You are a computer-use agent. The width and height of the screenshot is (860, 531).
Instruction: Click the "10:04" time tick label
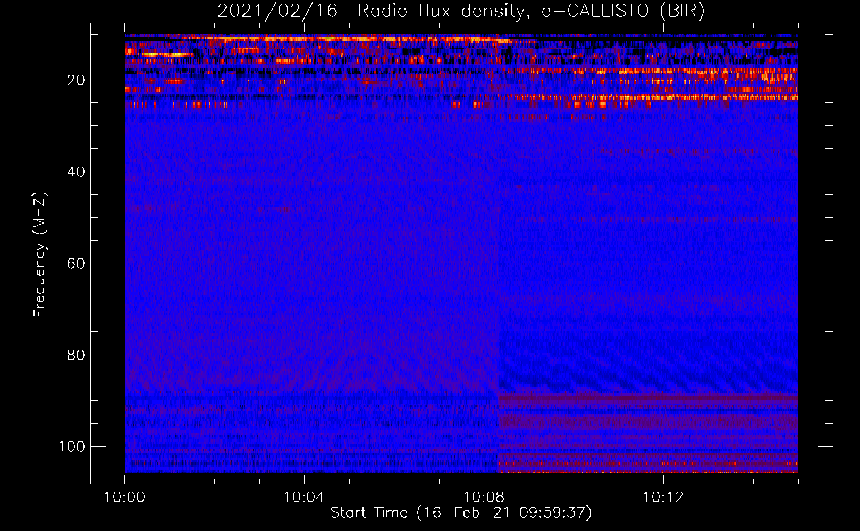coord(304,498)
